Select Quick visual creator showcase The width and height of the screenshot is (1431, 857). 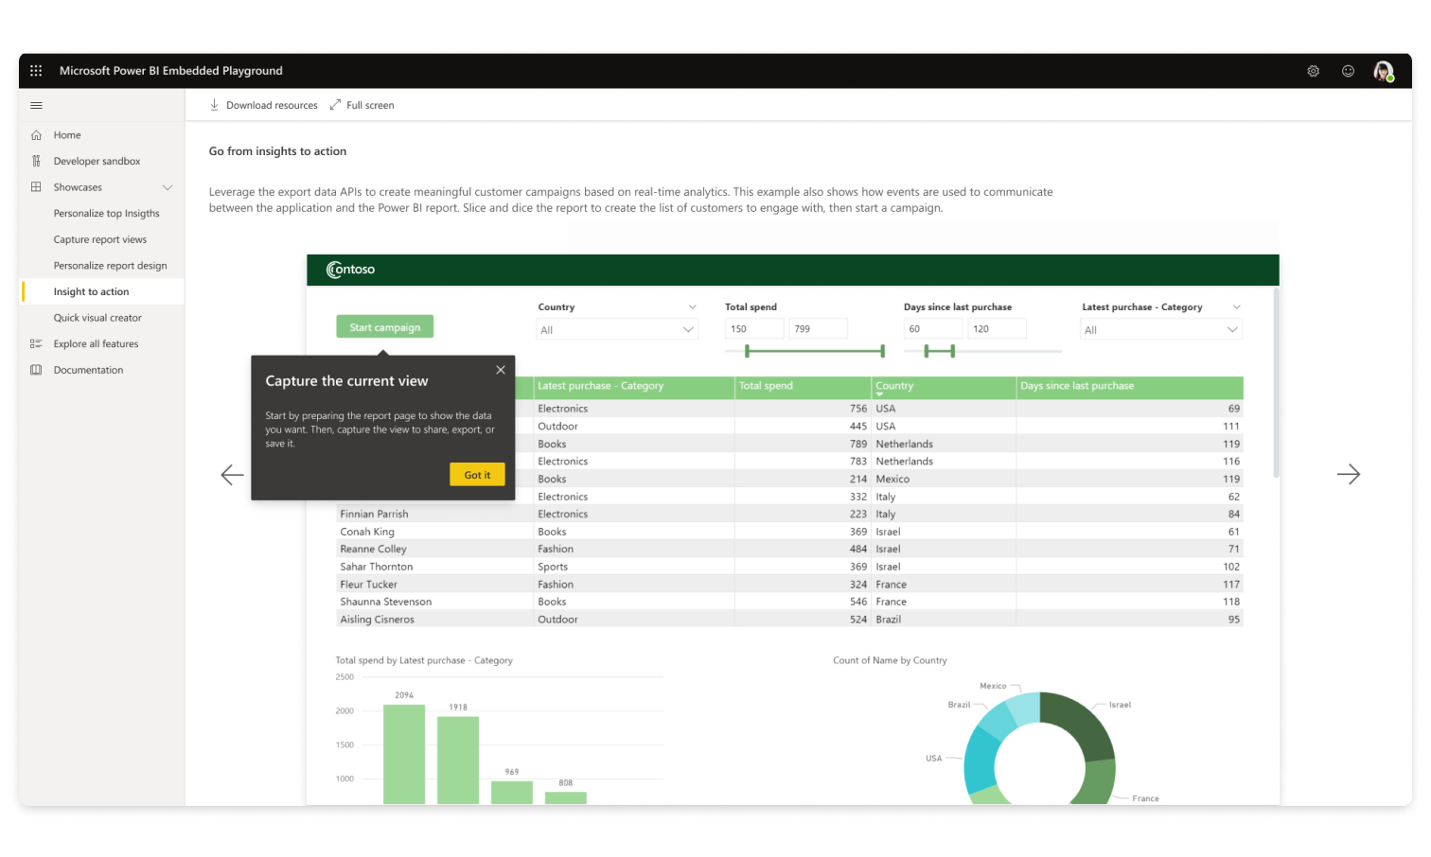click(x=97, y=318)
